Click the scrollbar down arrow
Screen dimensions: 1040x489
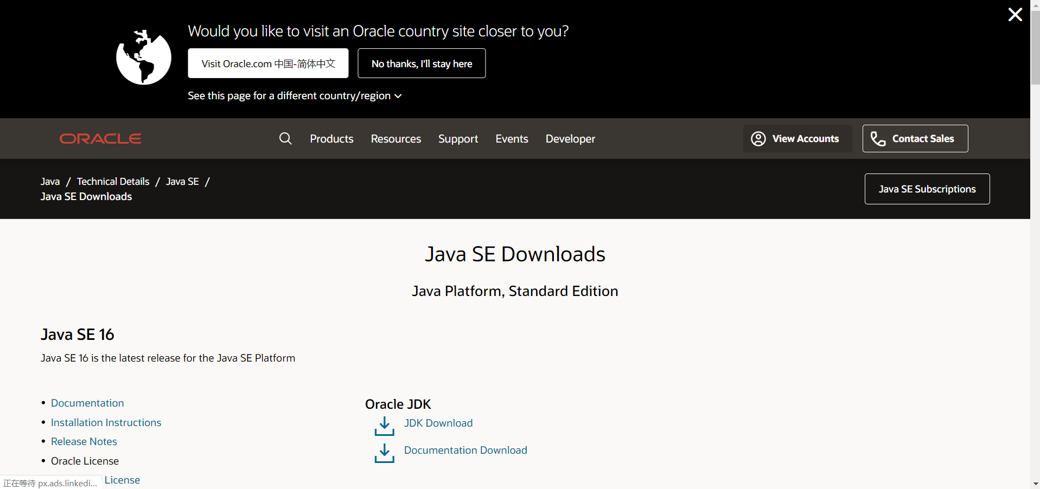tap(1035, 484)
